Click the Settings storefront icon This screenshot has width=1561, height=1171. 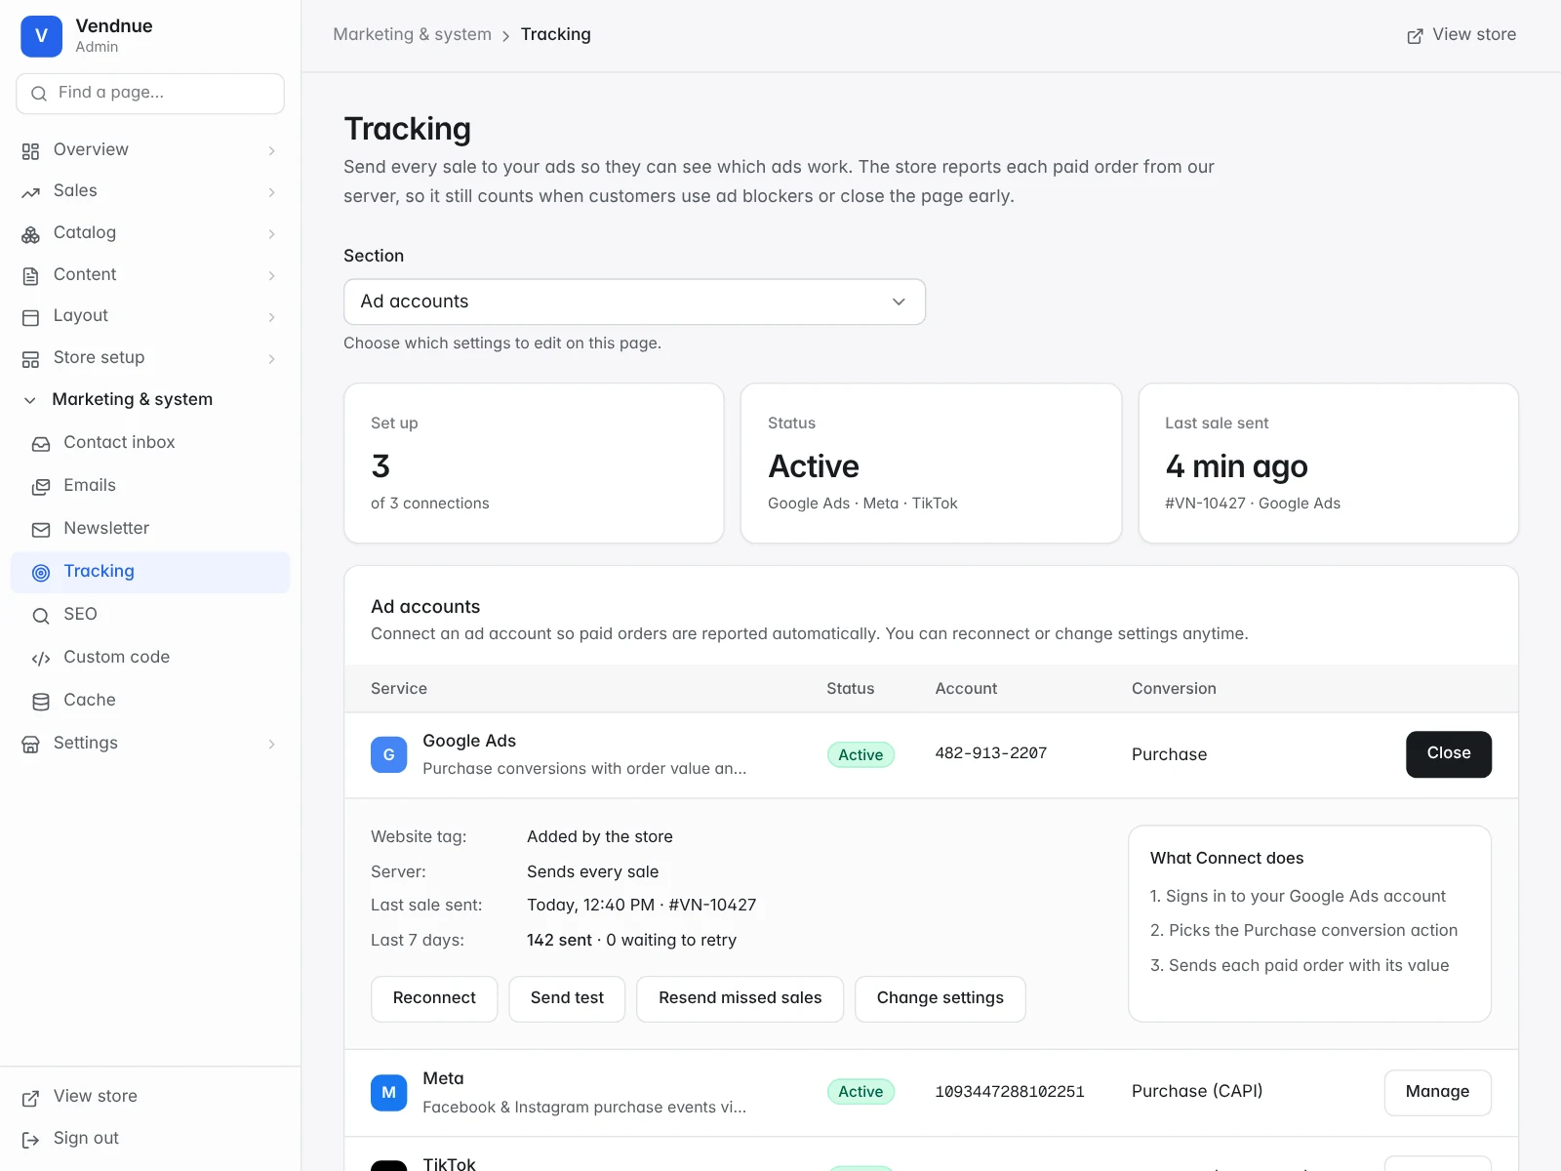tap(30, 745)
